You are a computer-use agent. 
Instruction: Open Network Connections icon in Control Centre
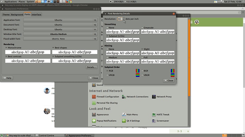(124, 97)
